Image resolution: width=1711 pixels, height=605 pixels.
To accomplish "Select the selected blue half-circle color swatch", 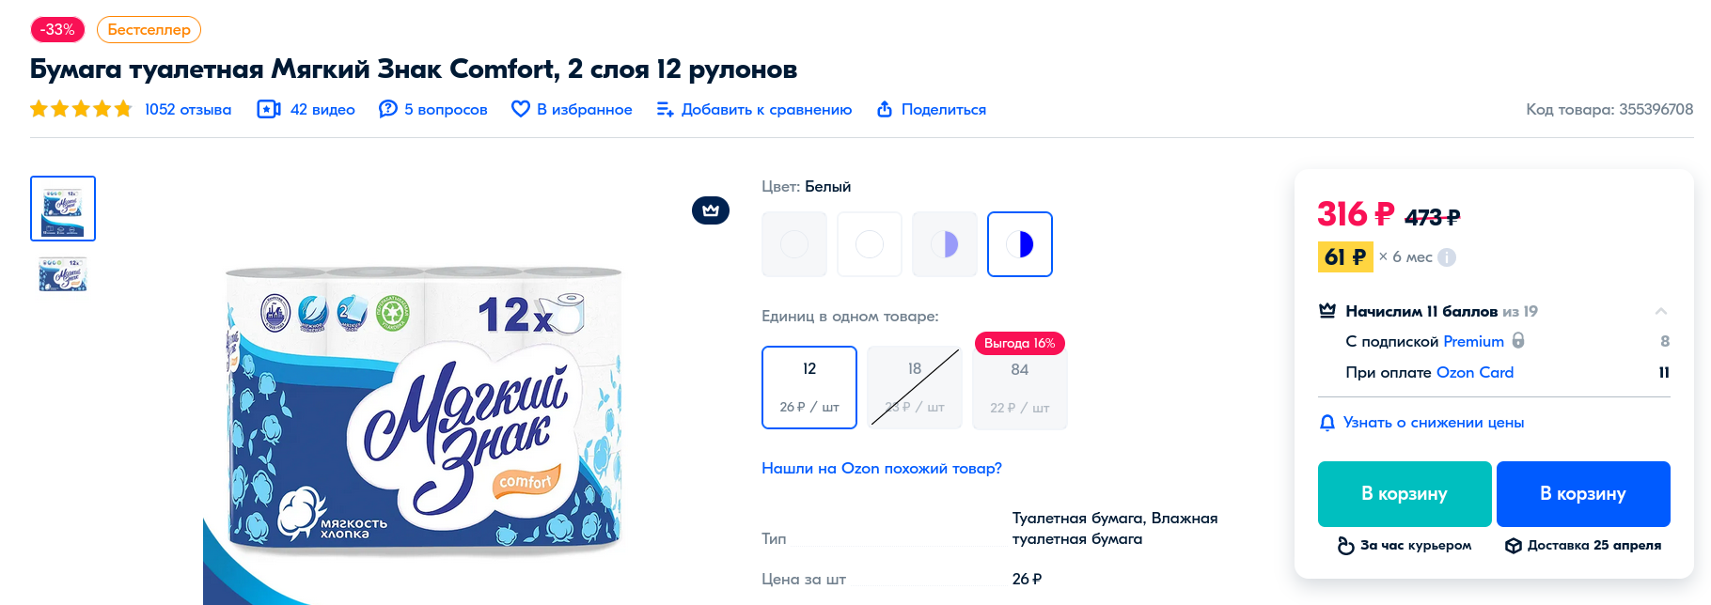I will tap(1020, 244).
